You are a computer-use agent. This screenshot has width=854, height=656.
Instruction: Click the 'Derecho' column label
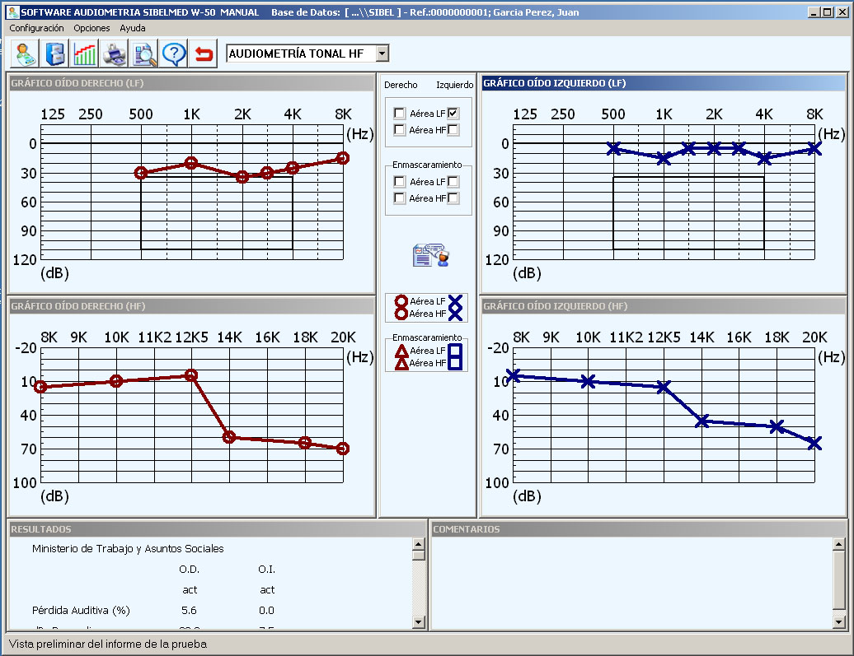(401, 85)
